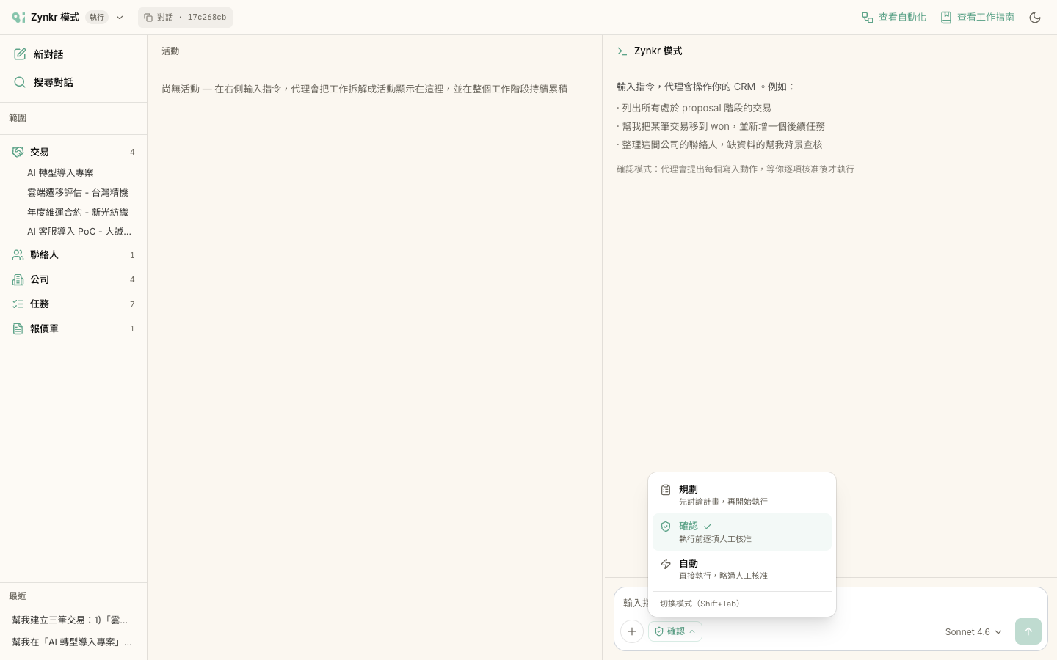The width and height of the screenshot is (1057, 660).
Task: Open the 聯絡人 scope
Action: pyautogui.click(x=73, y=255)
